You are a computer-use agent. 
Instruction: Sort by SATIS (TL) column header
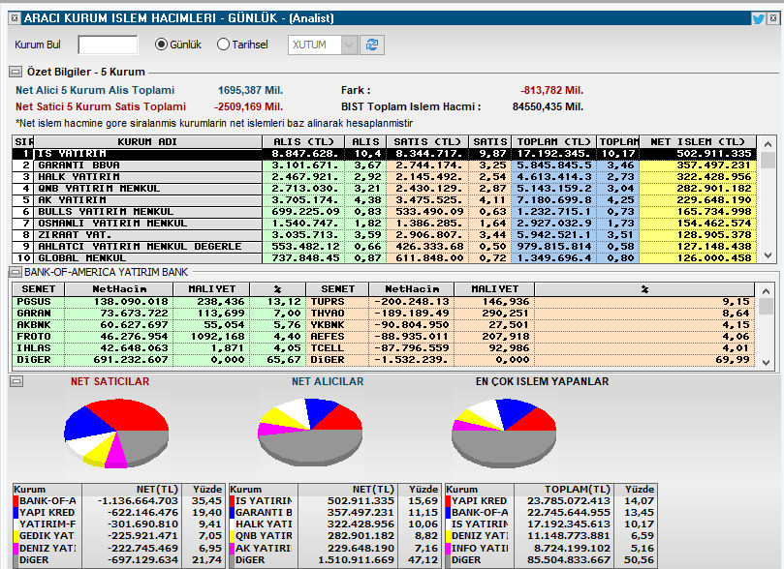click(427, 141)
